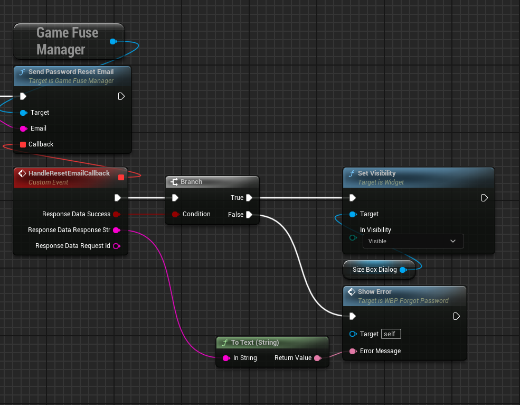520x405 pixels.
Task: Click the 'Email' pin label
Action: click(x=38, y=128)
